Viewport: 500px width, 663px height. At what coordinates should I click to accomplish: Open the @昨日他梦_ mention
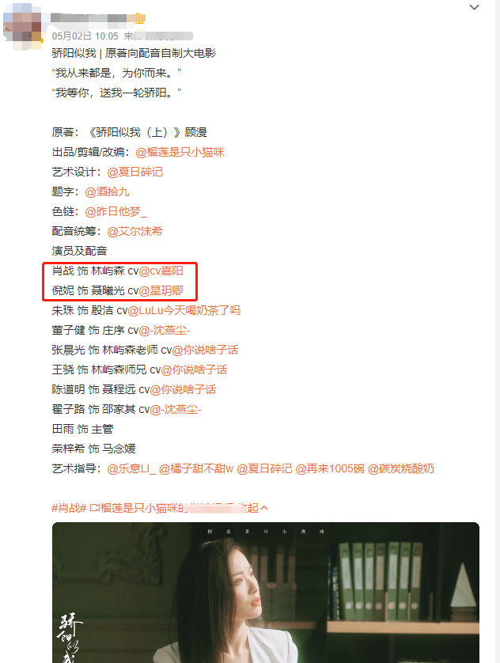(116, 212)
